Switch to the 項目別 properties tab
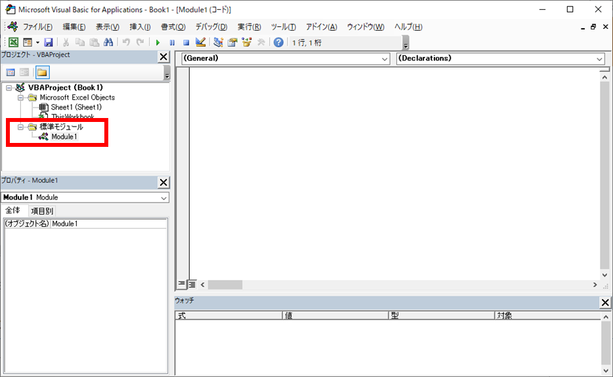613x377 pixels. coord(42,211)
